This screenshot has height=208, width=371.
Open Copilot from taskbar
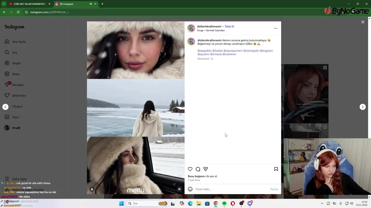pos(182,203)
